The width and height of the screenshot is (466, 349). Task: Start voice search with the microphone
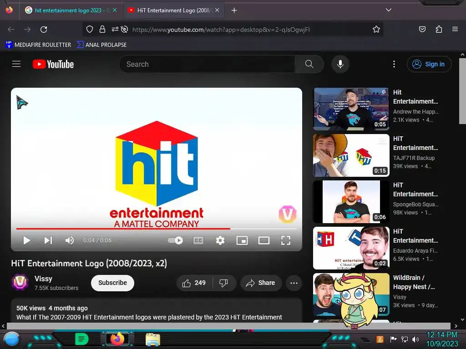pyautogui.click(x=340, y=64)
